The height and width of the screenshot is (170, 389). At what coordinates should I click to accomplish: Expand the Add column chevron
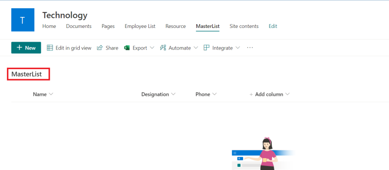287,94
